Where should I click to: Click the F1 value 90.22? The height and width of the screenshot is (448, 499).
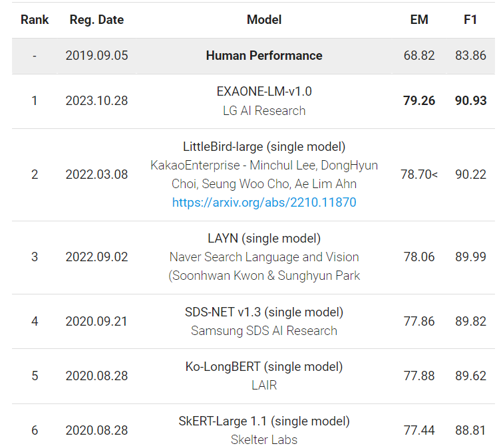pos(470,175)
